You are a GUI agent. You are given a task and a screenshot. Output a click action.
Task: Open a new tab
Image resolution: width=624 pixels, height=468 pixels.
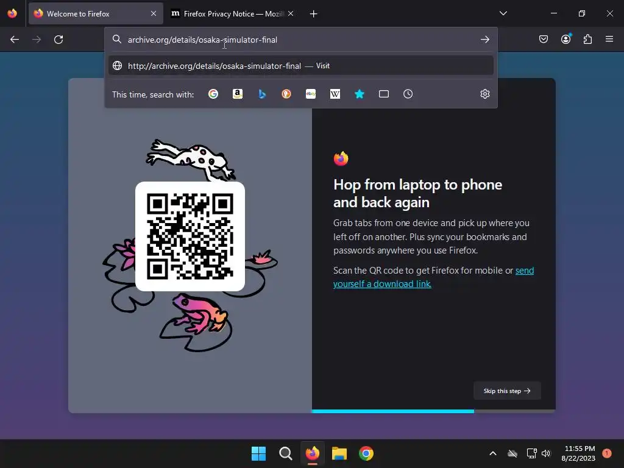(x=314, y=14)
